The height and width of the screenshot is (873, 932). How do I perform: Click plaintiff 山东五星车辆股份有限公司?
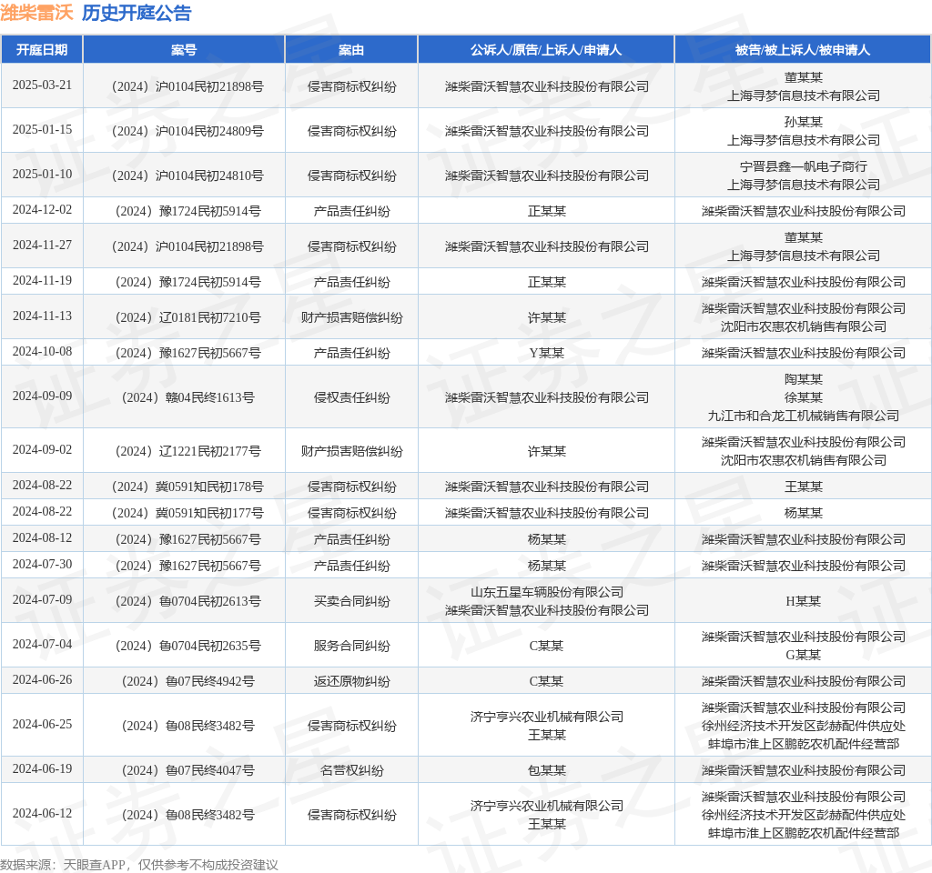coord(547,592)
